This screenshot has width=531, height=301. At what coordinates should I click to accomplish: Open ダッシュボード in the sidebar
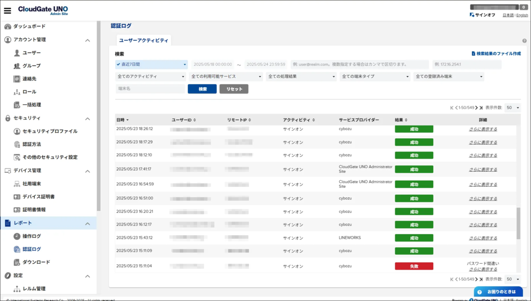point(29,27)
